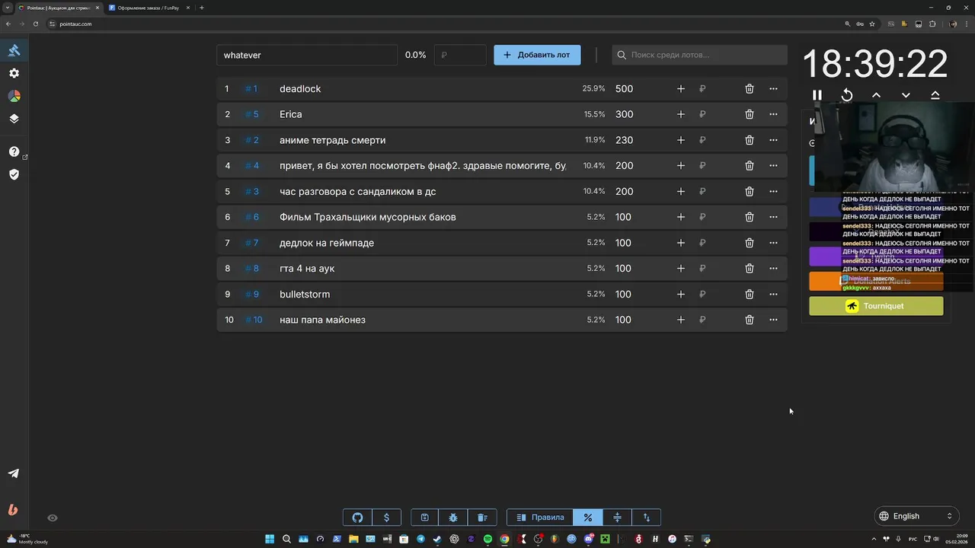Click the ruble amount field in deadlock row

[x=714, y=89]
